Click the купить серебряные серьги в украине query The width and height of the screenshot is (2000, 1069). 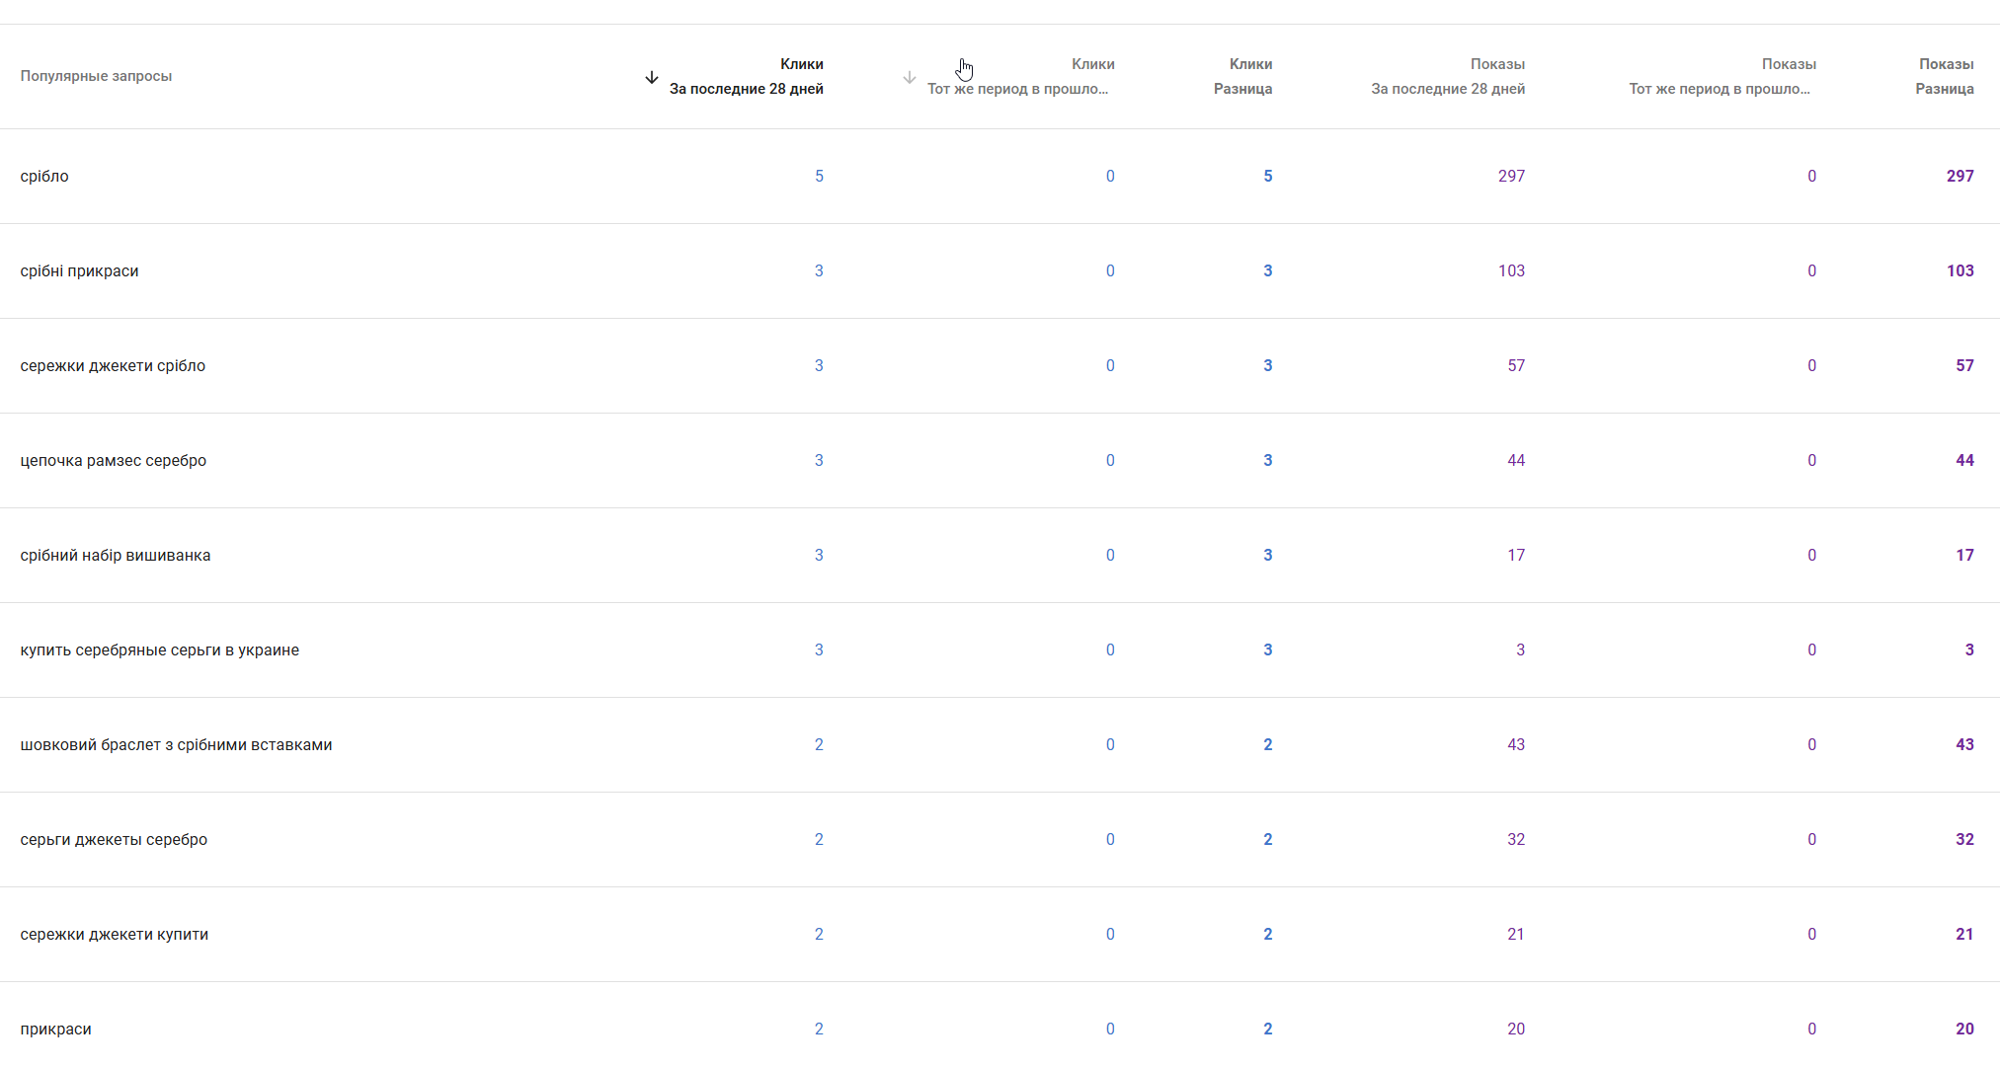coord(160,650)
